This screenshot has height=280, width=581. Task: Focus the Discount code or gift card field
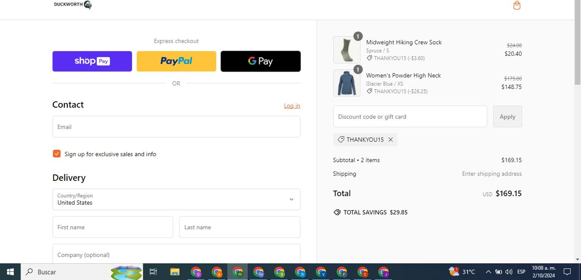click(x=410, y=117)
